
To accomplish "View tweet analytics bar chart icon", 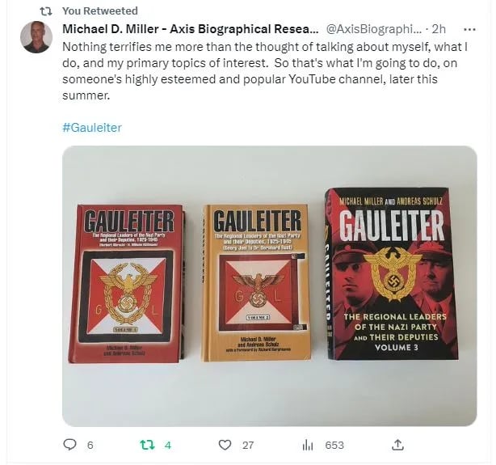I will coord(308,445).
